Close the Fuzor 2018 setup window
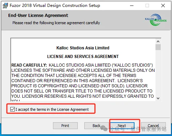This screenshot has height=136, width=172. pos(163,6)
